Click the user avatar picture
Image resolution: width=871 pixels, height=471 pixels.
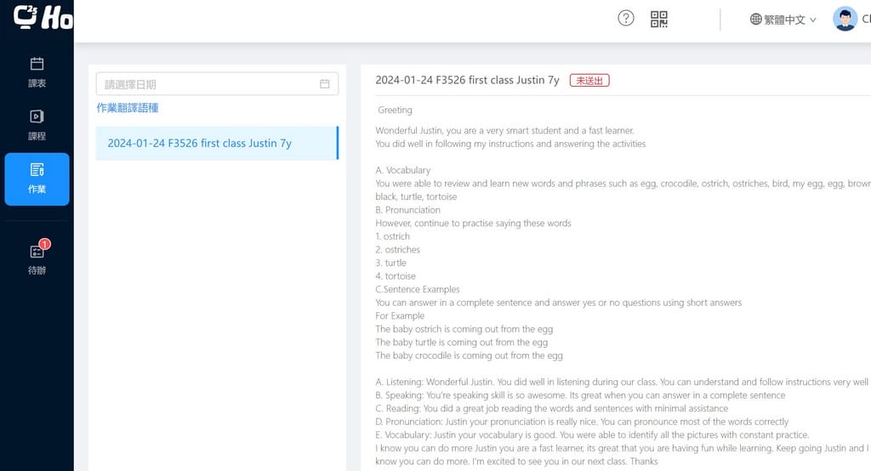click(x=845, y=19)
